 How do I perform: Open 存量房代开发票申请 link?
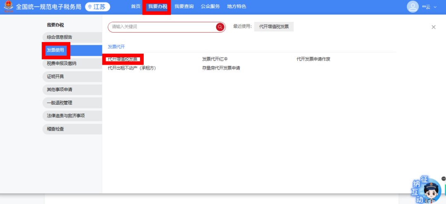(x=221, y=68)
